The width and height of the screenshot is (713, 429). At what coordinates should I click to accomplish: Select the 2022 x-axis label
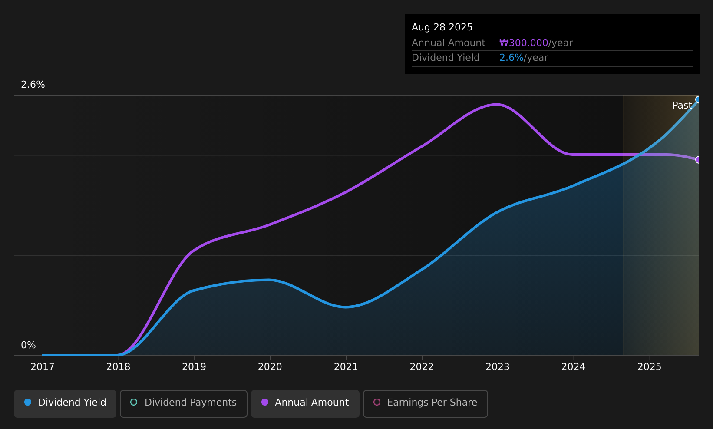[422, 367]
